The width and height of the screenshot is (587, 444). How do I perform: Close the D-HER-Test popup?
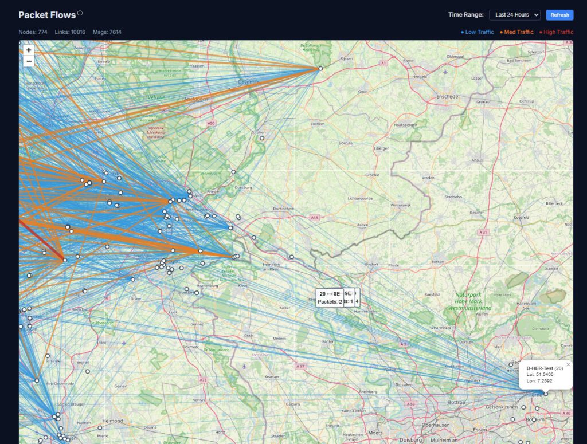pyautogui.click(x=568, y=364)
